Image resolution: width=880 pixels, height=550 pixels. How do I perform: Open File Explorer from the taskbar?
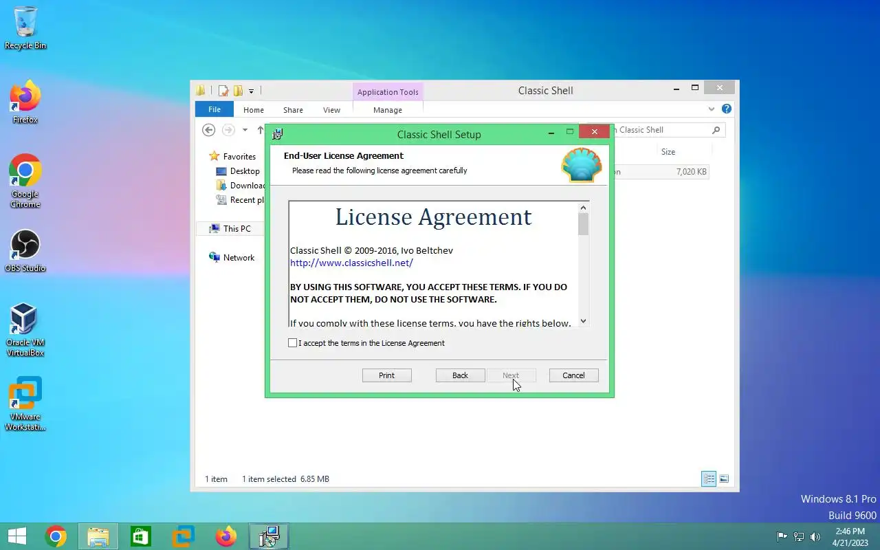click(98, 536)
